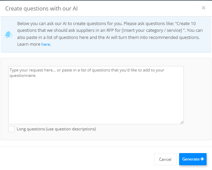Click the 'Type your request here' placeholder
The height and width of the screenshot is (170, 212).
click(x=87, y=73)
